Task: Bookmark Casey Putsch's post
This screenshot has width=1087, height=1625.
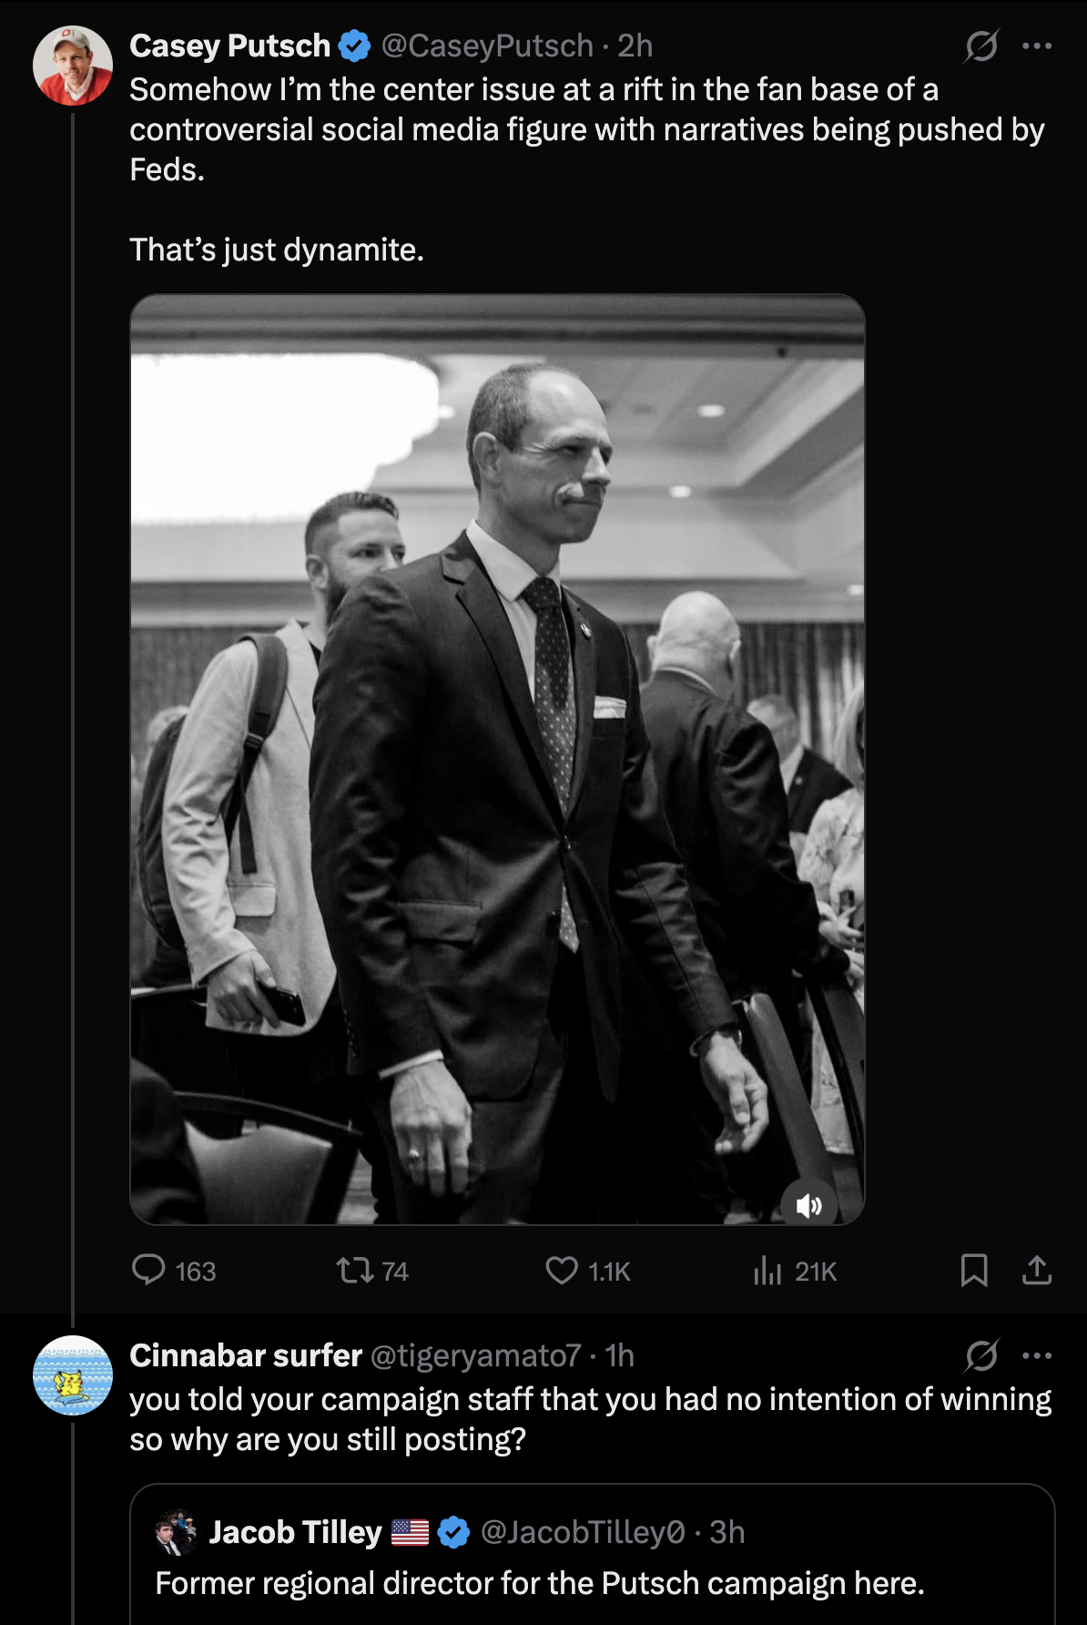Action: click(x=974, y=1270)
